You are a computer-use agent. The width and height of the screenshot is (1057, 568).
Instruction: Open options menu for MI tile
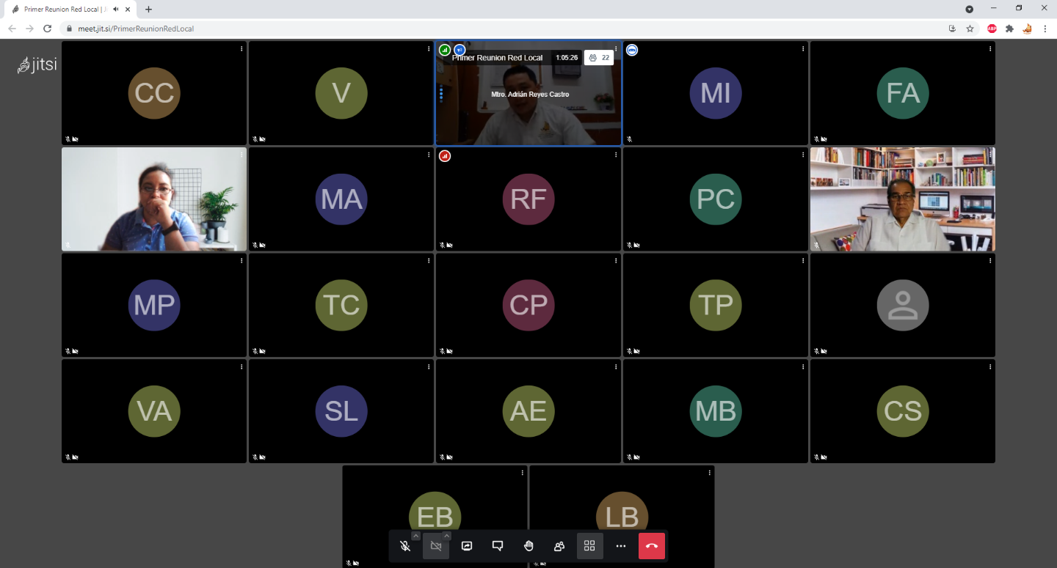(803, 49)
